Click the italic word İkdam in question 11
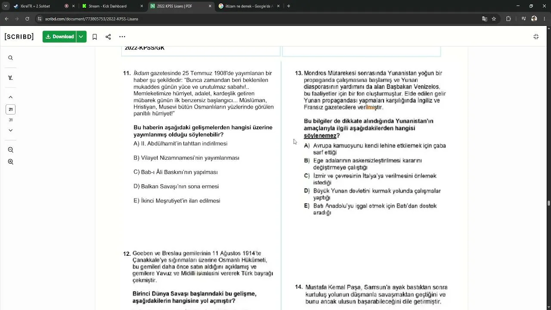Image resolution: width=551 pixels, height=310 pixels. click(141, 73)
